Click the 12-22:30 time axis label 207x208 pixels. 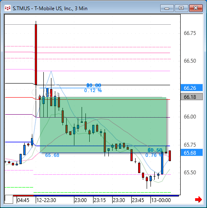[x=46, y=200]
